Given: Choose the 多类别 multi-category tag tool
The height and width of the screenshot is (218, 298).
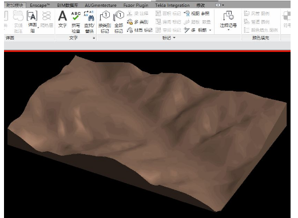Looking at the screenshot, I should (x=138, y=22).
